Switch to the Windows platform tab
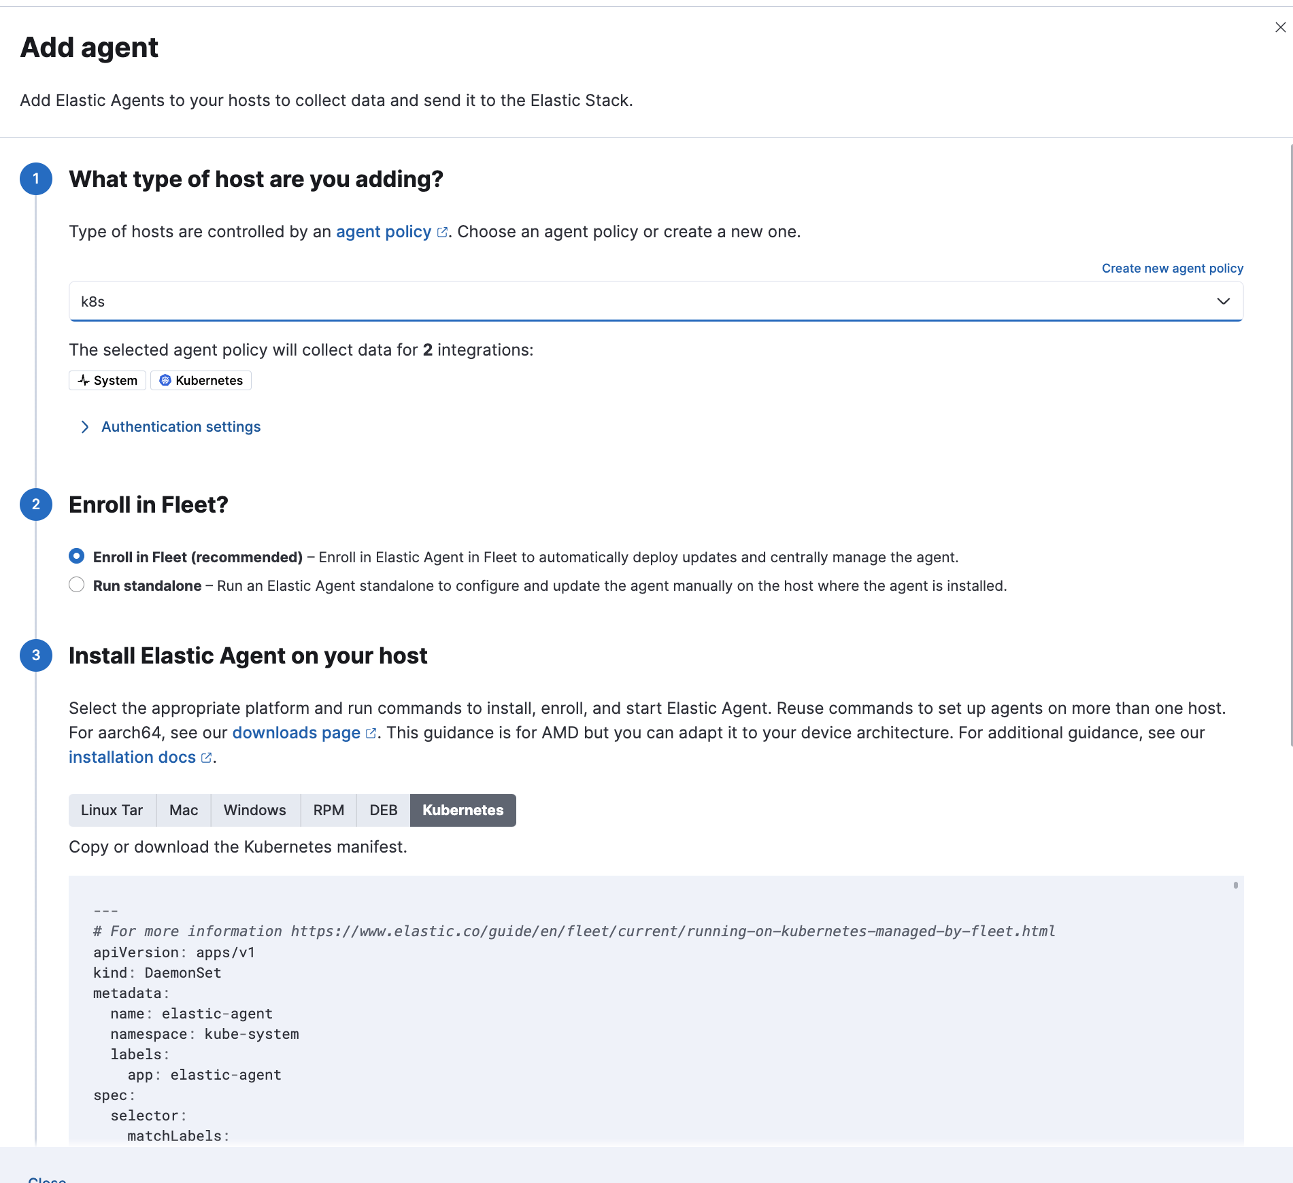The image size is (1293, 1183). [255, 810]
